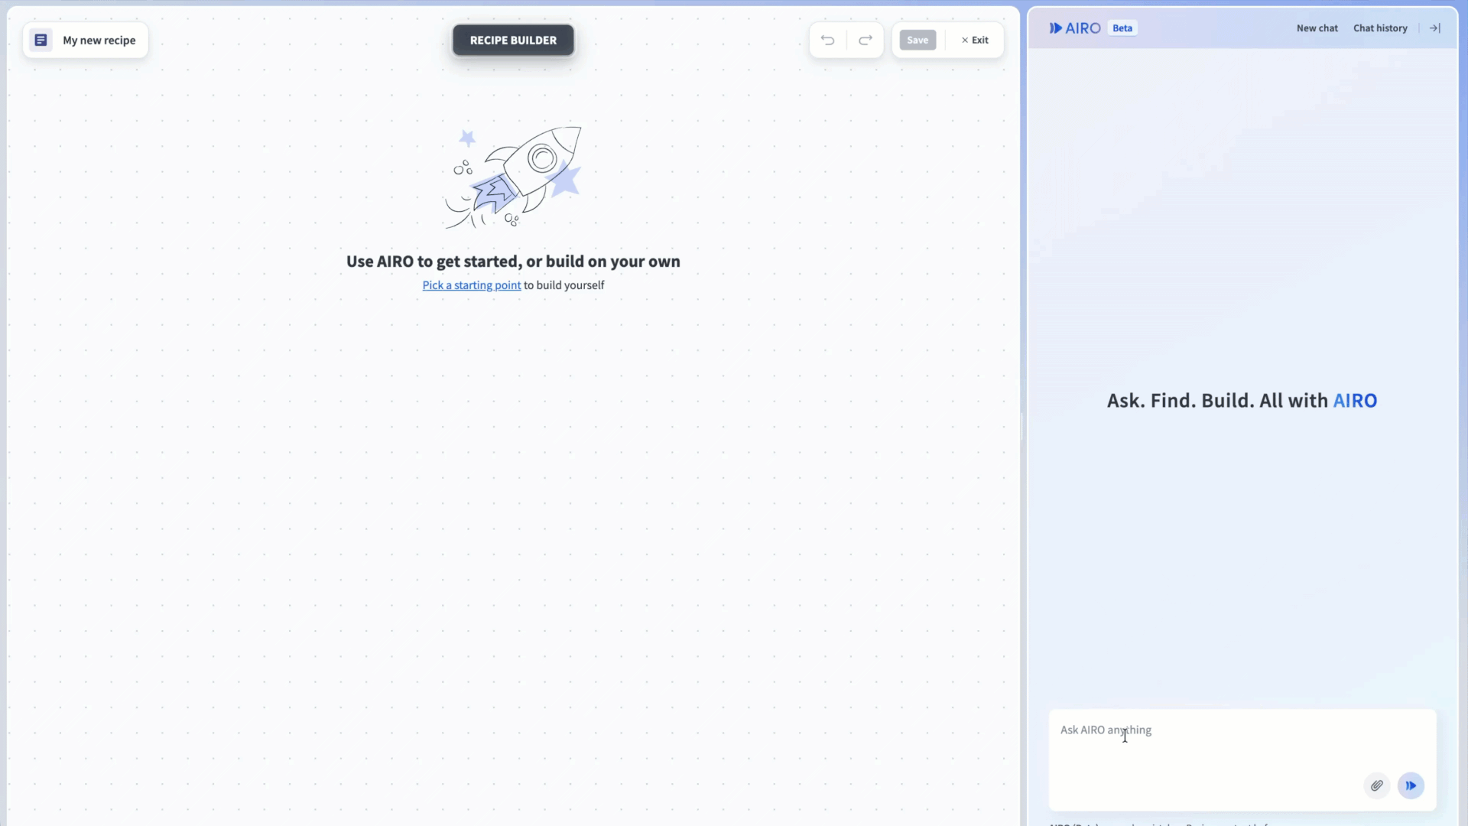
Task: Rename the recipe titled My new recipe
Action: [99, 41]
